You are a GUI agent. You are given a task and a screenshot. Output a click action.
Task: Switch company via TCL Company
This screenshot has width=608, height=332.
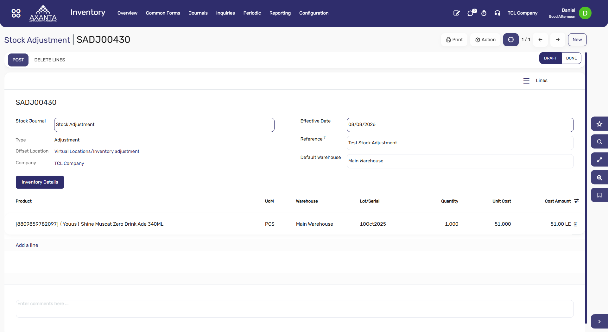522,13
